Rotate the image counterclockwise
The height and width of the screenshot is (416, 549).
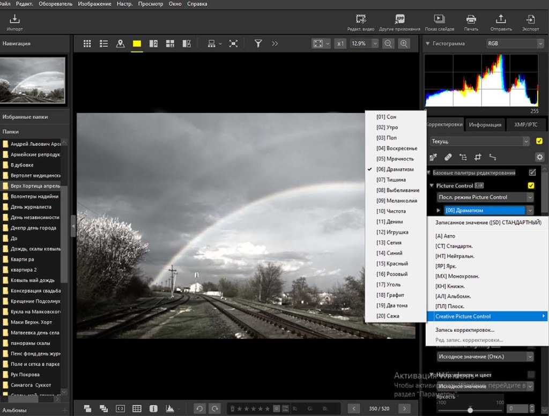[199, 408]
